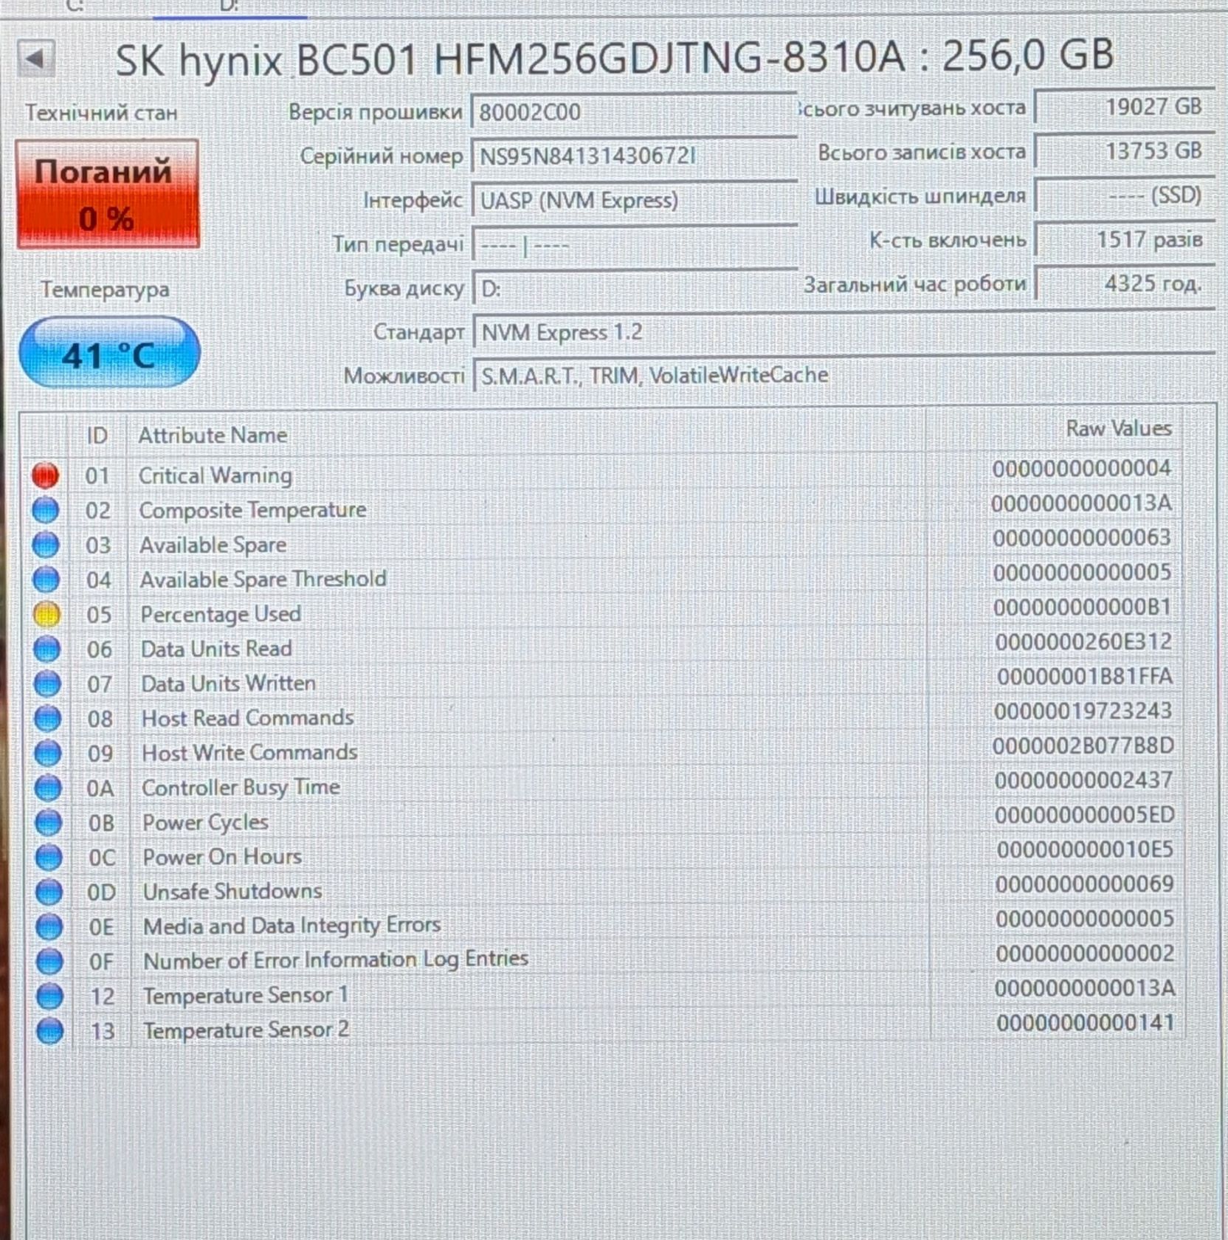Viewport: 1228px width, 1240px height.
Task: Click the Power On Hours status circle
Action: pyautogui.click(x=49, y=857)
